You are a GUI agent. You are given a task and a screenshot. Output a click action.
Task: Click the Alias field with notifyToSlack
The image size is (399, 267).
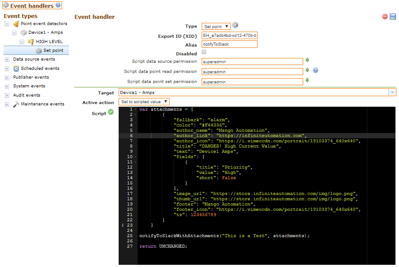coord(229,44)
